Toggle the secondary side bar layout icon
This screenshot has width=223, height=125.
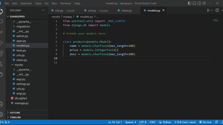pos(199,3)
